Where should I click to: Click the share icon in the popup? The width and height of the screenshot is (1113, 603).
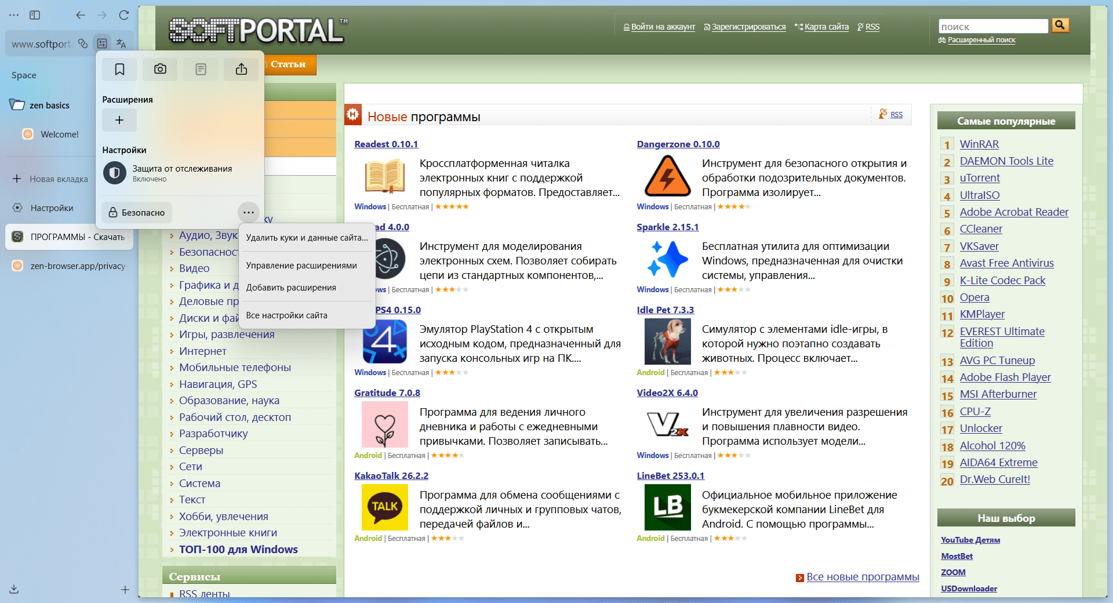coord(241,70)
